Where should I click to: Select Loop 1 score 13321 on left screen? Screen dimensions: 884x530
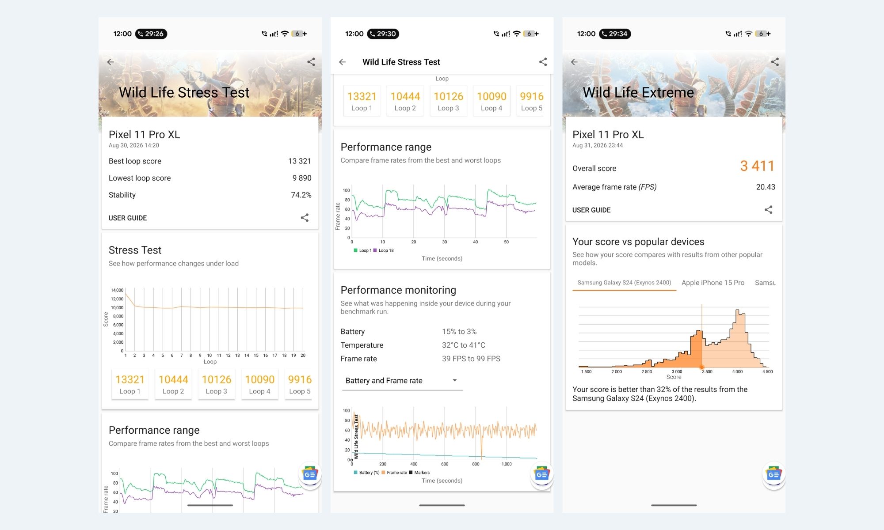coord(130,384)
